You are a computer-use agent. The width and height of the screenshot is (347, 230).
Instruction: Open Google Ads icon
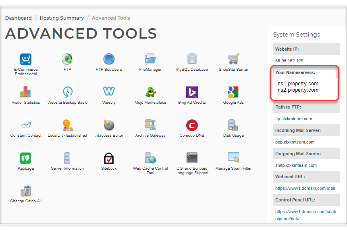pos(233,92)
